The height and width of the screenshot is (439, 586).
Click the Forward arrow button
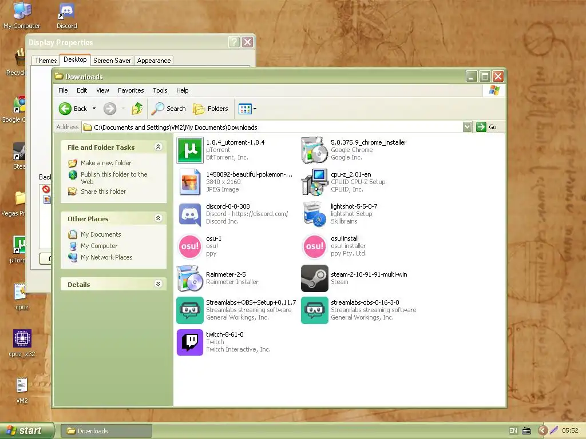click(110, 109)
